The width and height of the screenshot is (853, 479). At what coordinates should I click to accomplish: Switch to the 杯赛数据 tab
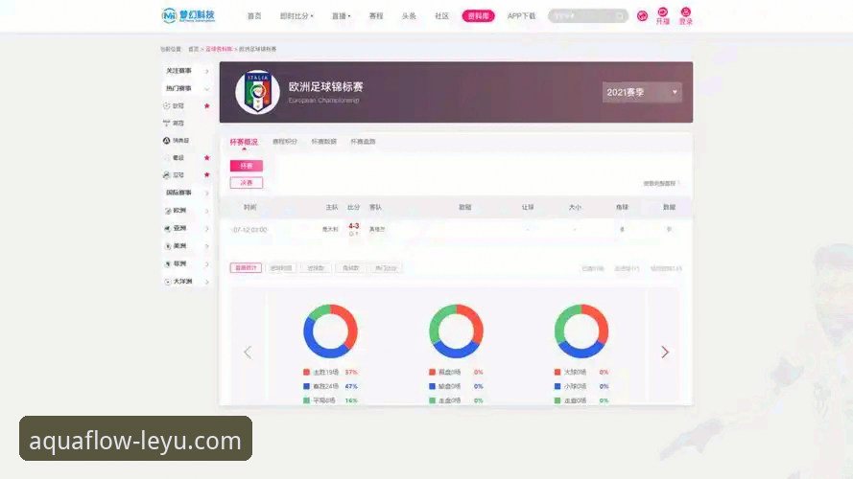pyautogui.click(x=323, y=142)
